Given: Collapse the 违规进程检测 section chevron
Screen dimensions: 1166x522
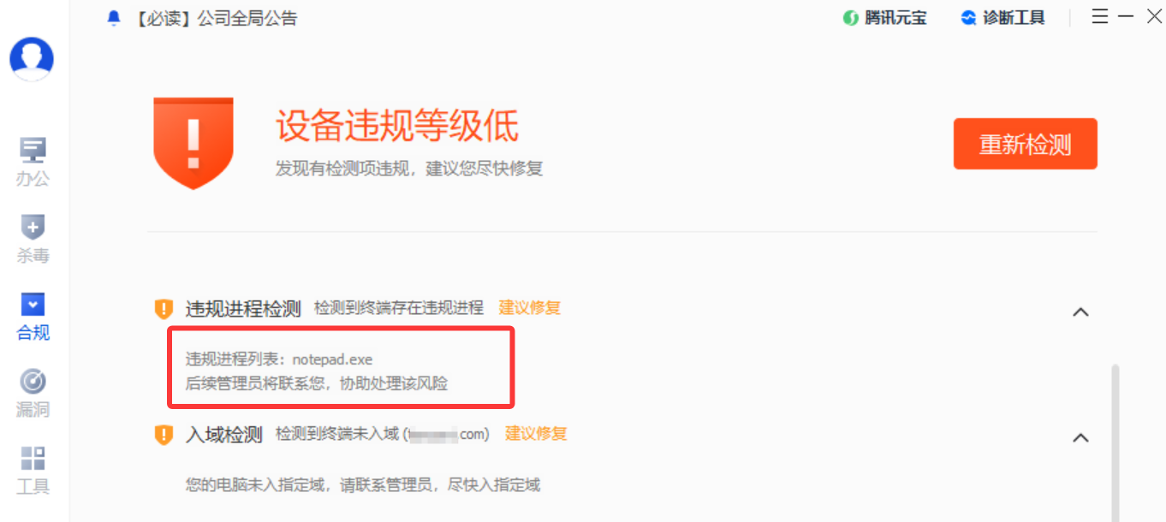Looking at the screenshot, I should (1080, 311).
